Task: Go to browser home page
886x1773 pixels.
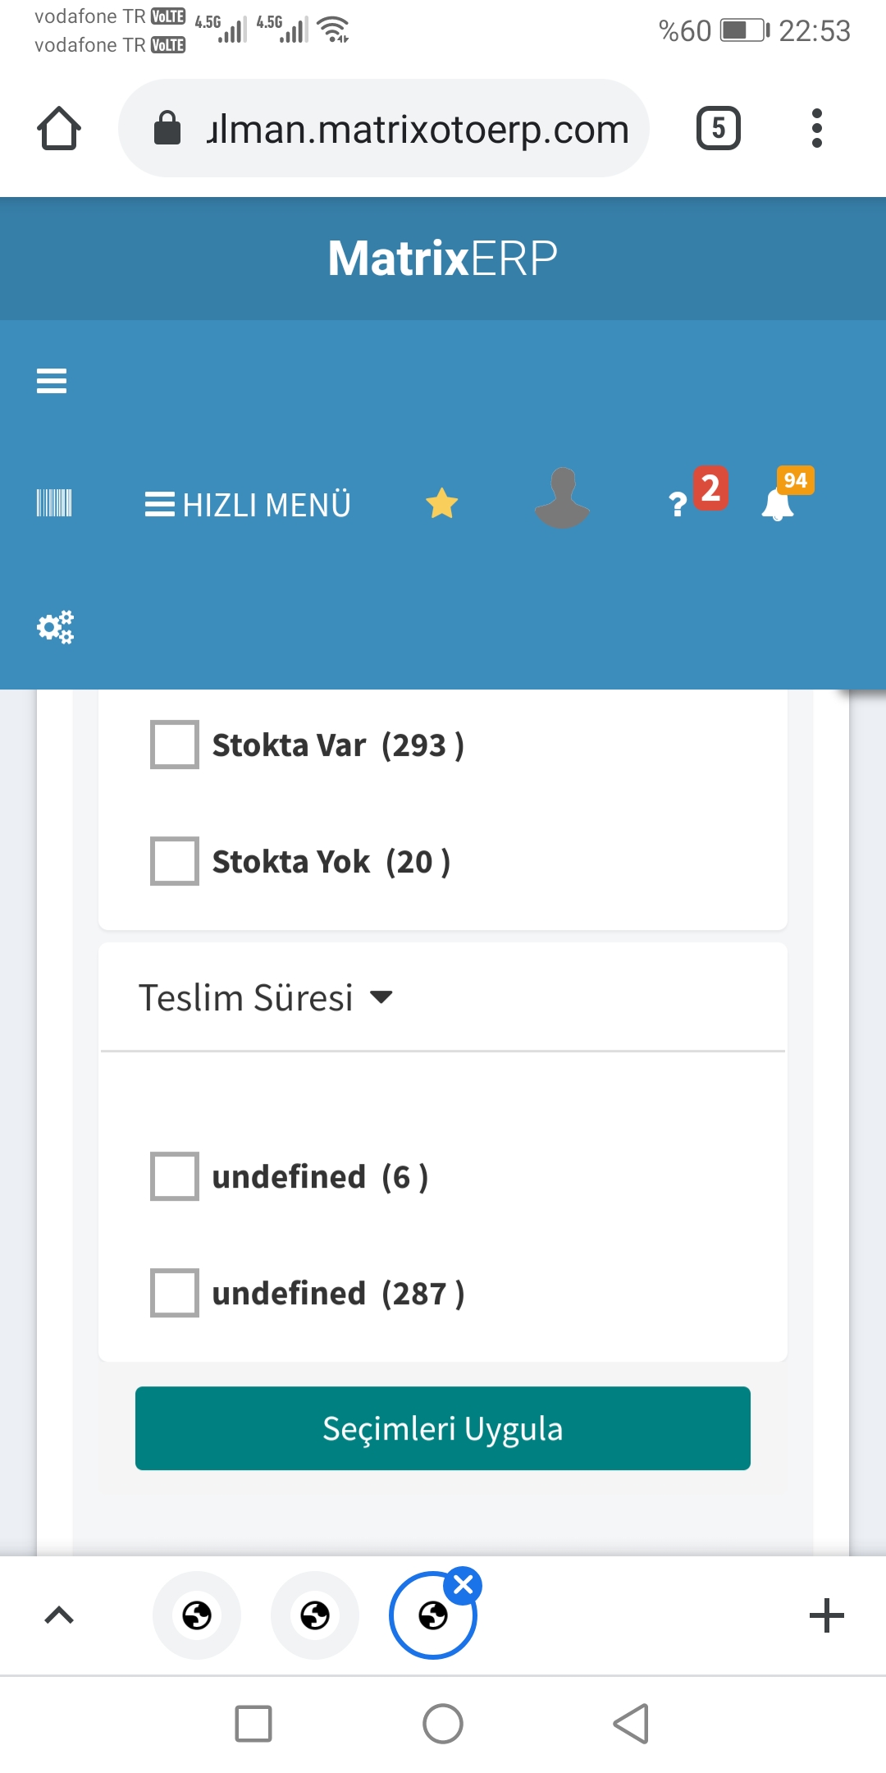Action: tap(59, 129)
